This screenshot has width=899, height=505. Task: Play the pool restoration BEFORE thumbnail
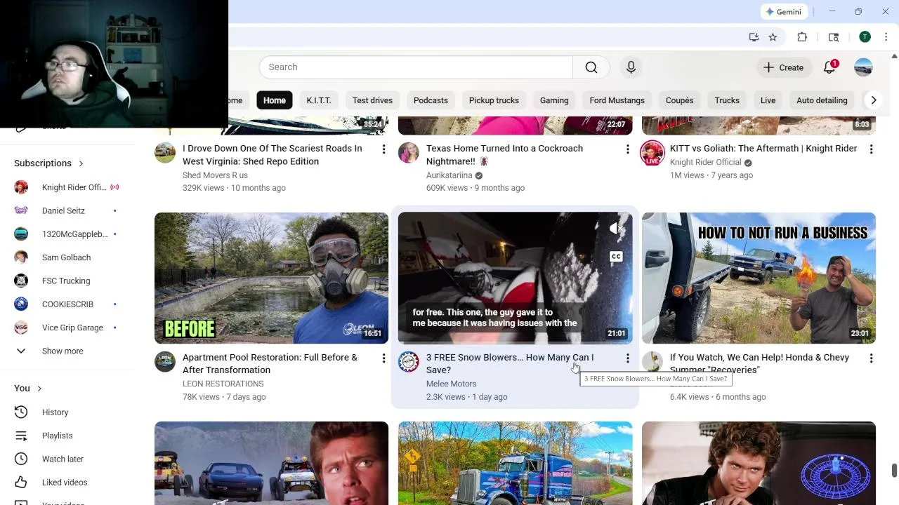[x=271, y=278]
